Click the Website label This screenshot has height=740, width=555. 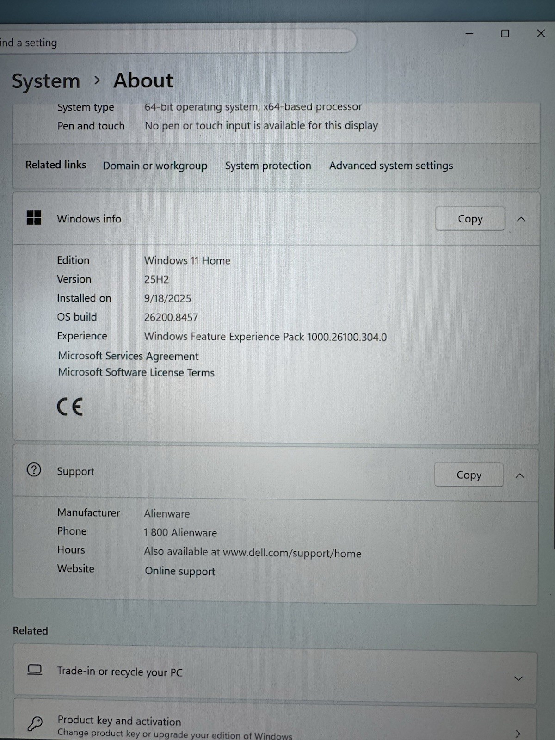coord(76,568)
